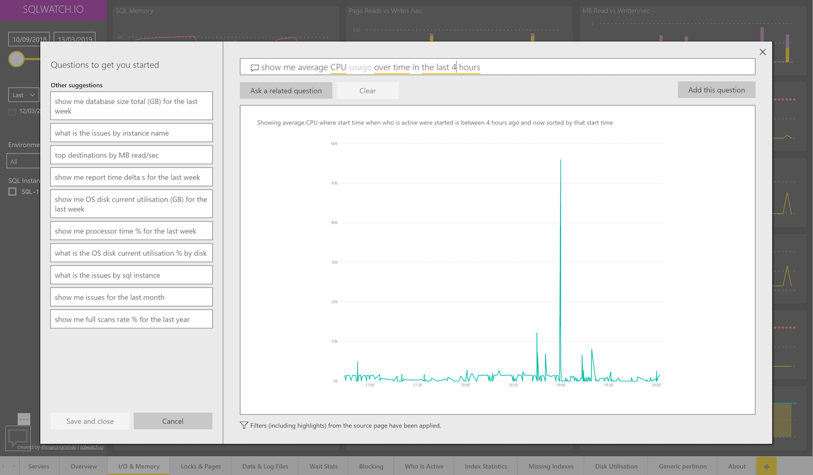Clear the current question
The image size is (813, 475).
click(367, 90)
